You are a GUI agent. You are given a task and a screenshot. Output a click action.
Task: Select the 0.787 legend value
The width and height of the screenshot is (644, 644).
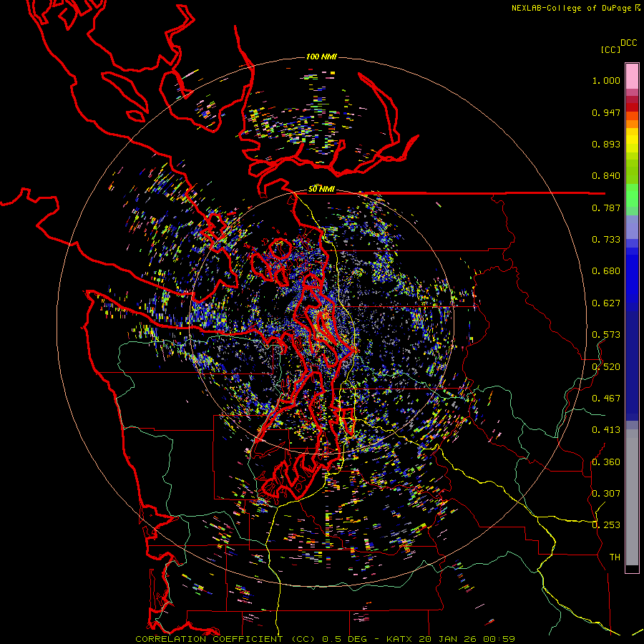606,208
